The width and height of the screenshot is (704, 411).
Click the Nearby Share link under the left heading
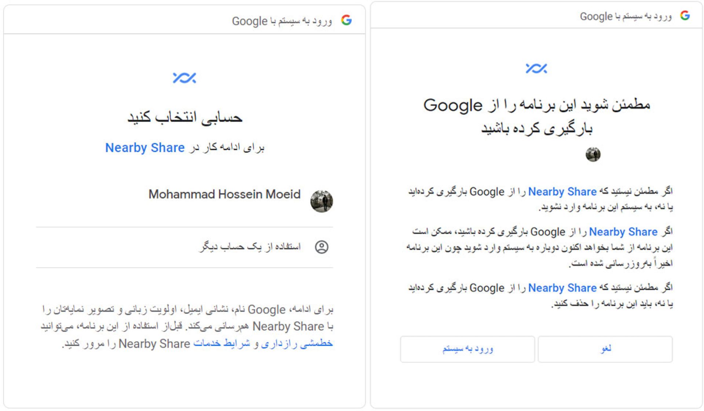click(145, 147)
